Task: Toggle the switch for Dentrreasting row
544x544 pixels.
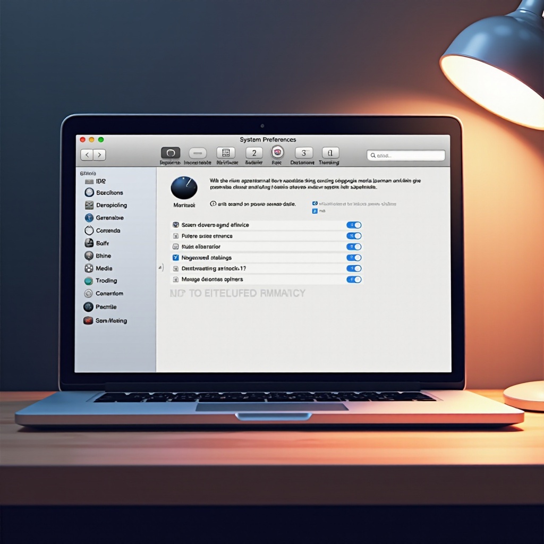Action: [x=354, y=268]
